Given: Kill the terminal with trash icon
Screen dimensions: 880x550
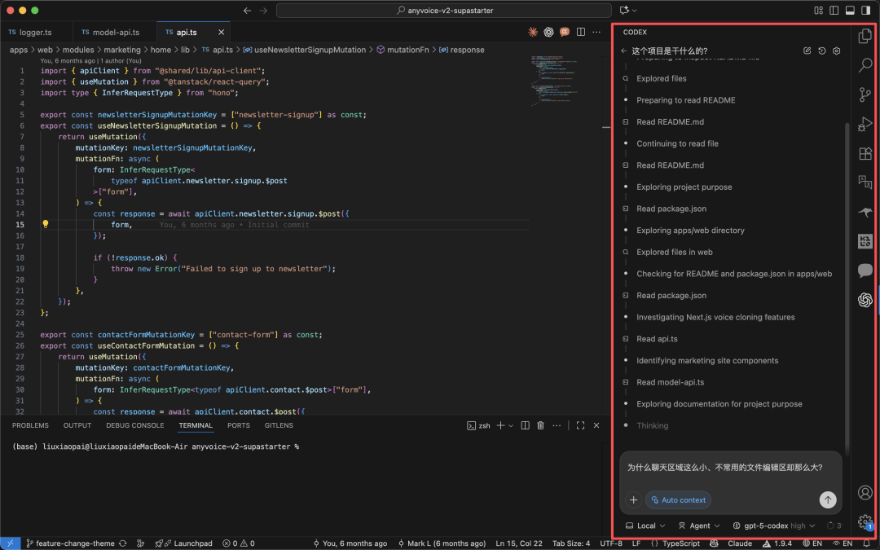Looking at the screenshot, I should coord(540,425).
